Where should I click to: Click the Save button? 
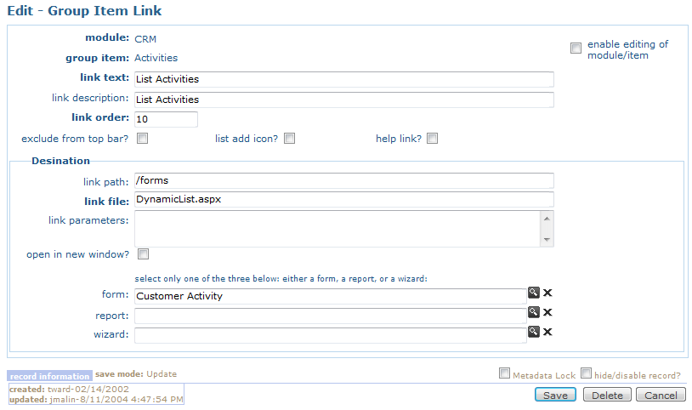pyautogui.click(x=555, y=395)
